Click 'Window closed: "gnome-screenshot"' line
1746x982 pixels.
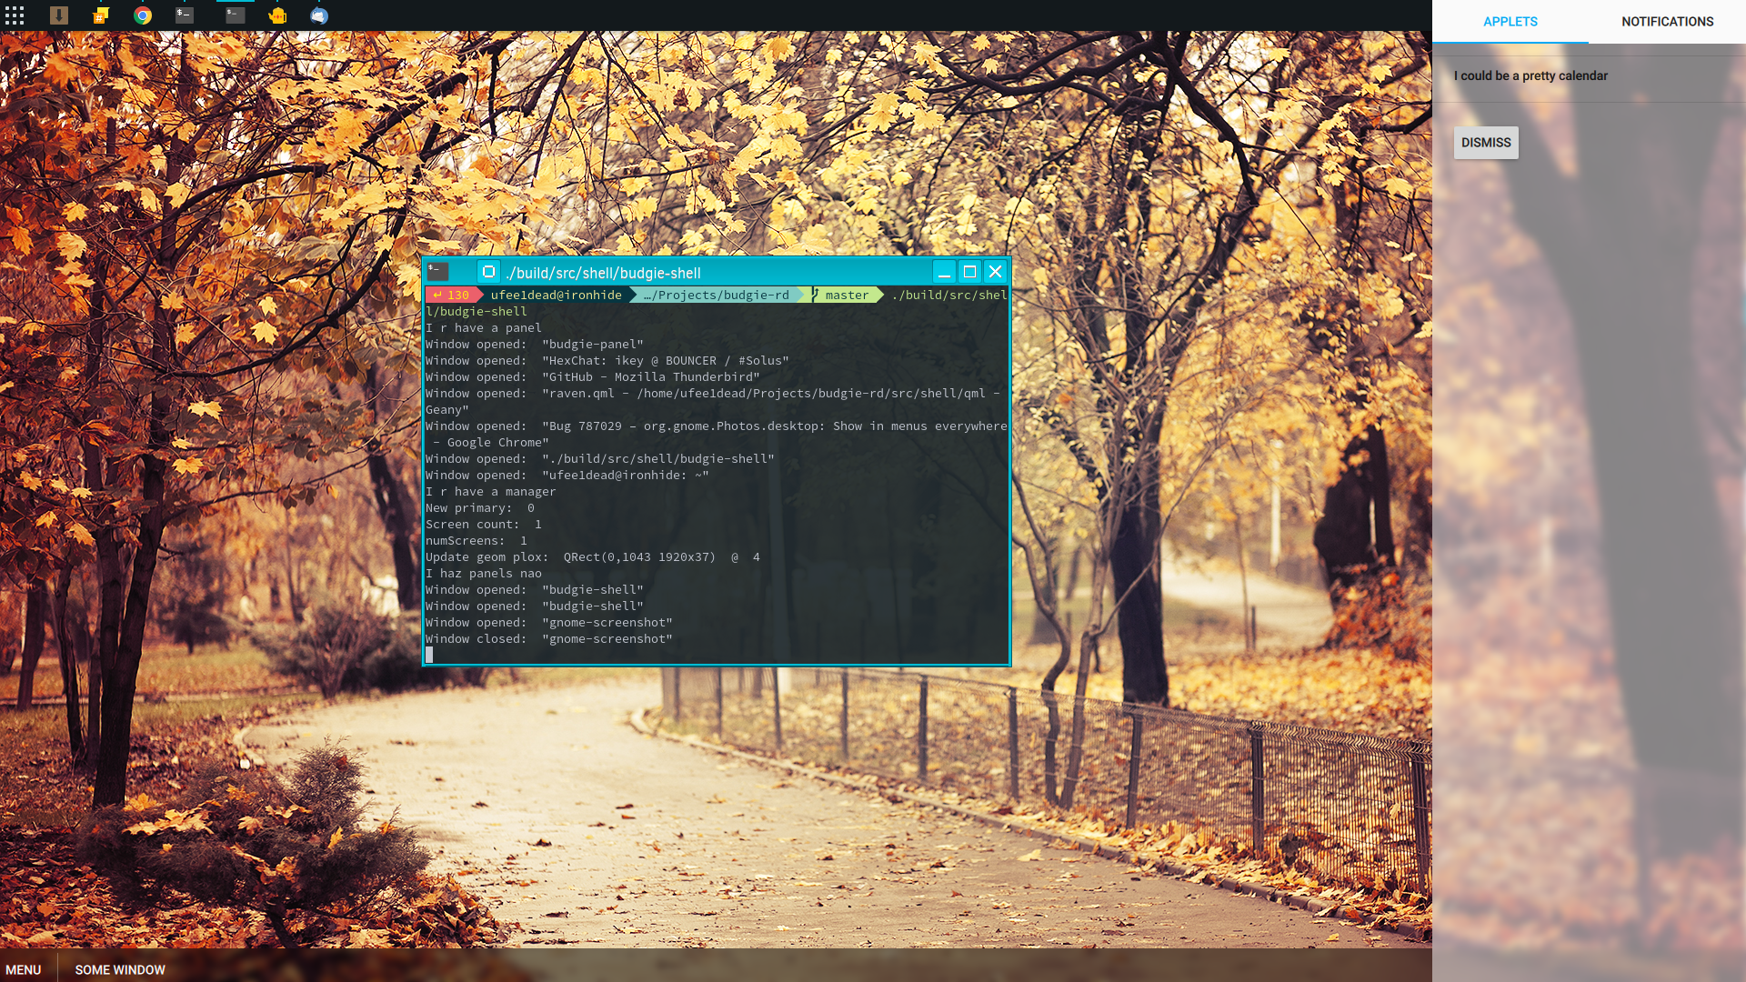click(549, 639)
